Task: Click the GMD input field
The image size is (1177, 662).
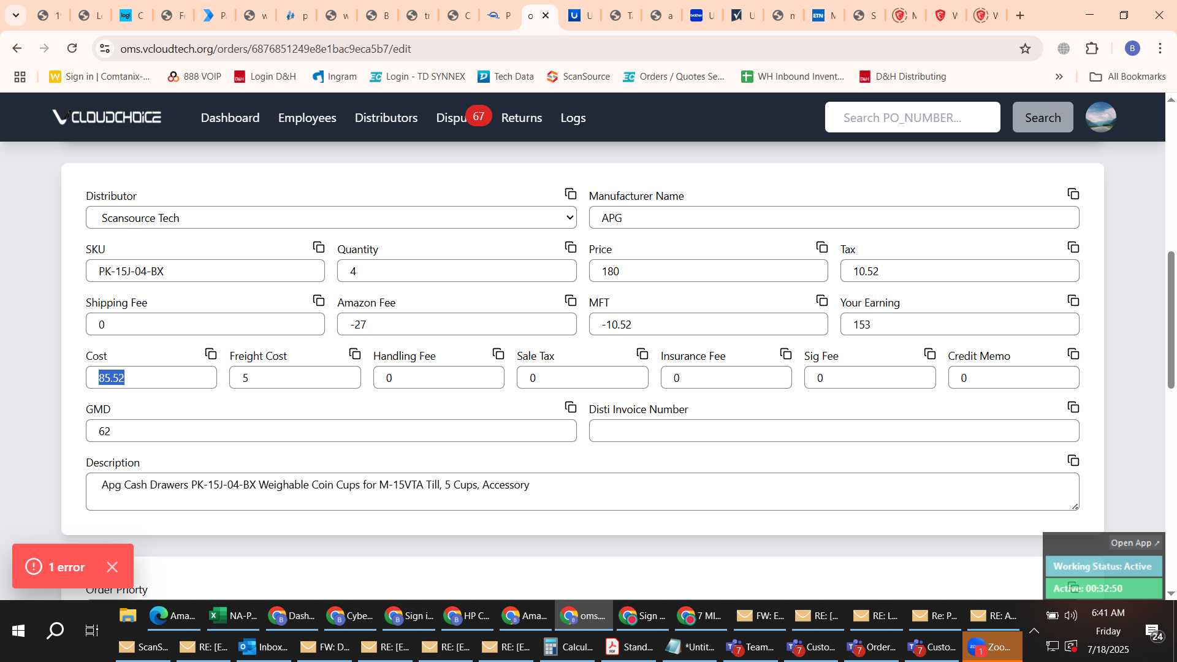Action: coord(331,431)
